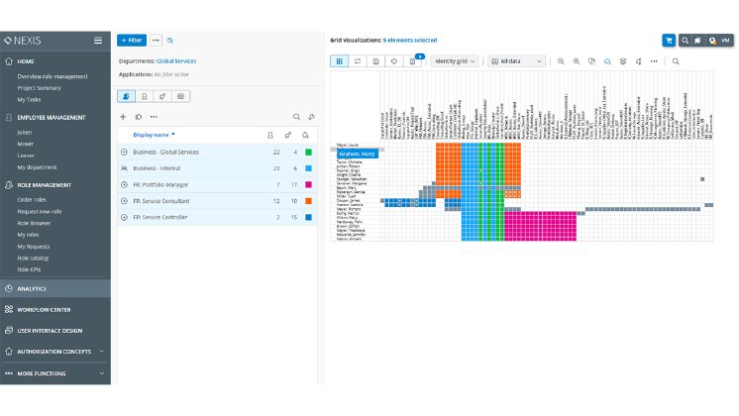This screenshot has height=416, width=739.
Task: Open Role Browser in sidebar
Action: 34,221
